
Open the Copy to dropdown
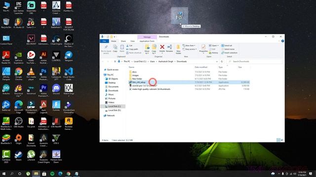click(154, 49)
